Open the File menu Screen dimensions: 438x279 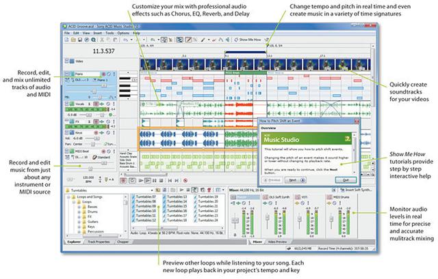(67, 33)
